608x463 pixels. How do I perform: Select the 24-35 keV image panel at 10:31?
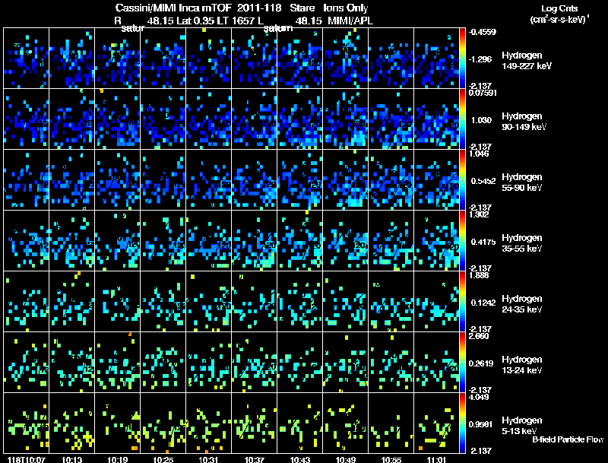click(208, 302)
